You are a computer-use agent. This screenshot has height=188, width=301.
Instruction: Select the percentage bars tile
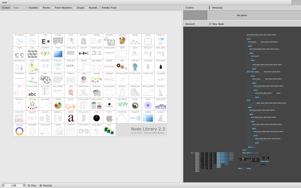click(x=135, y=91)
